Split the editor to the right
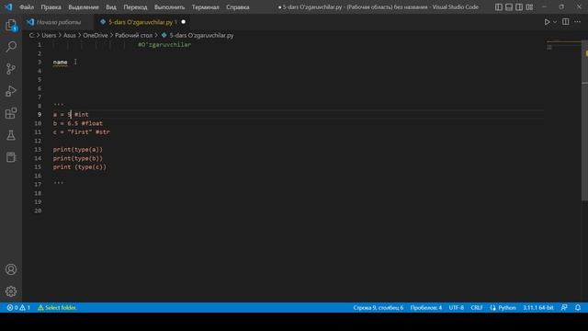This screenshot has height=331, width=588. (x=566, y=22)
